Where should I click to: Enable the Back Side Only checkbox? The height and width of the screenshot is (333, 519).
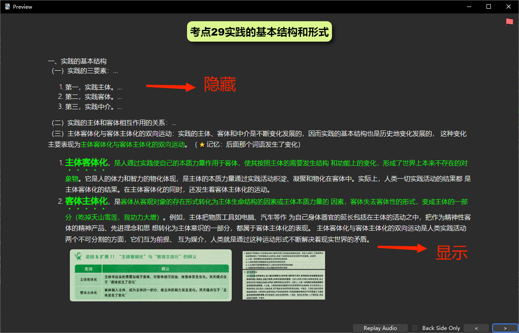(x=415, y=328)
